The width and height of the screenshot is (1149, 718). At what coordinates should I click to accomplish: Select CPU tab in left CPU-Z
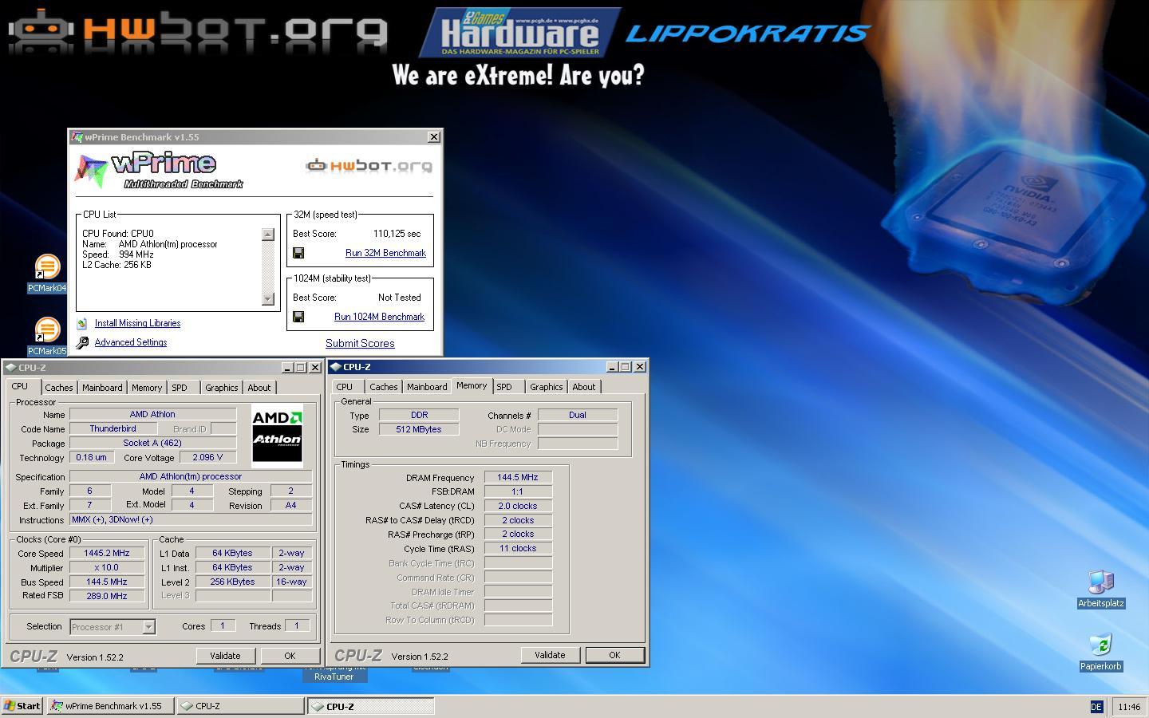pos(20,386)
